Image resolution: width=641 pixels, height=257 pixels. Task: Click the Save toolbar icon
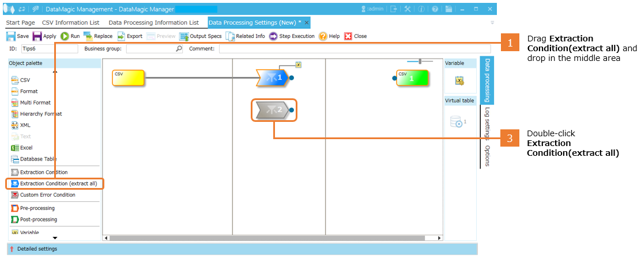point(11,36)
